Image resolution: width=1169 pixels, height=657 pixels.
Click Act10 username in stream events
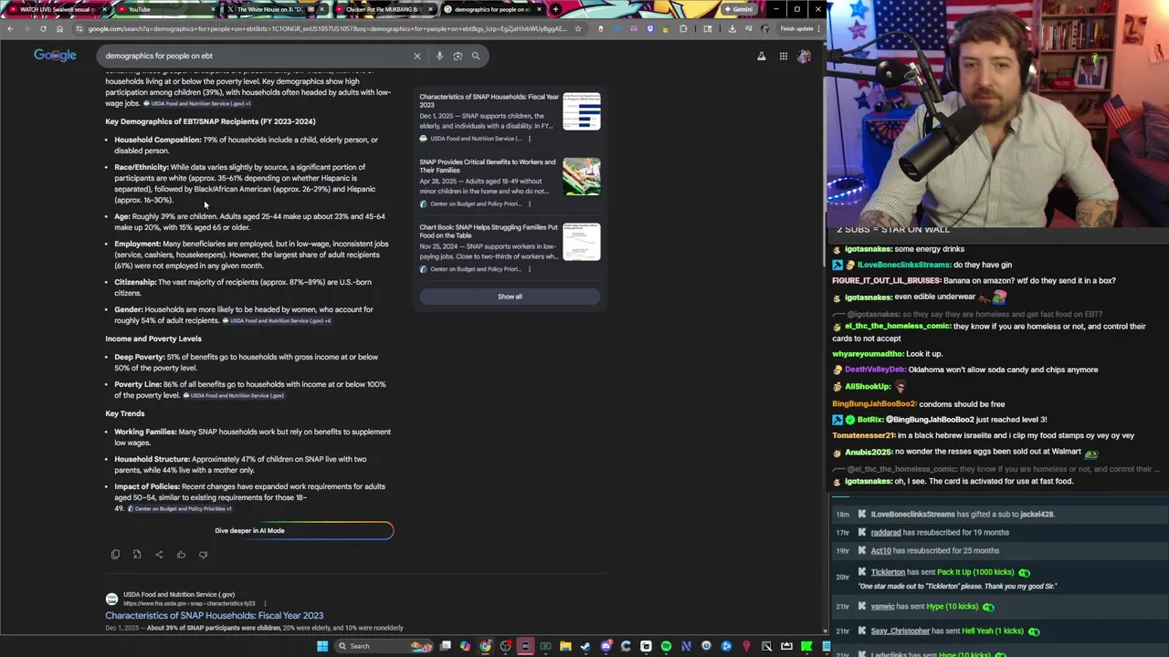point(880,550)
